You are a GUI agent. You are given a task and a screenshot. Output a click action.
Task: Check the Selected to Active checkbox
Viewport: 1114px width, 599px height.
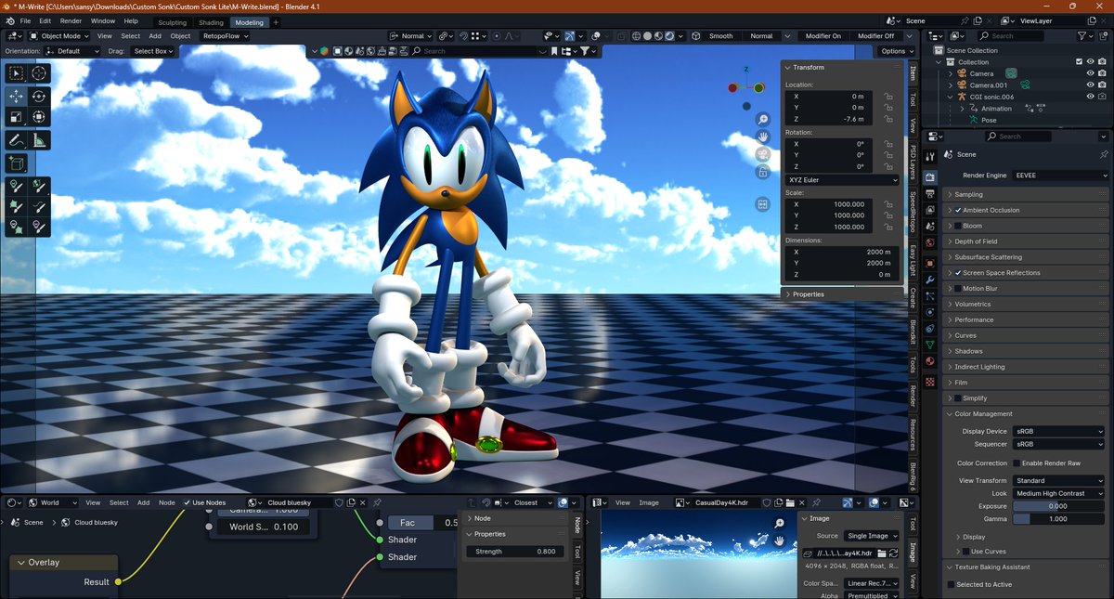click(951, 584)
